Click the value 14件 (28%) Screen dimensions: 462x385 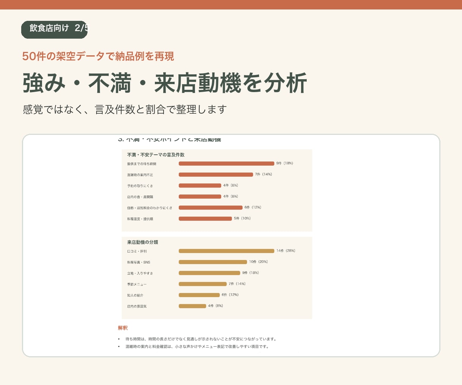286,251
